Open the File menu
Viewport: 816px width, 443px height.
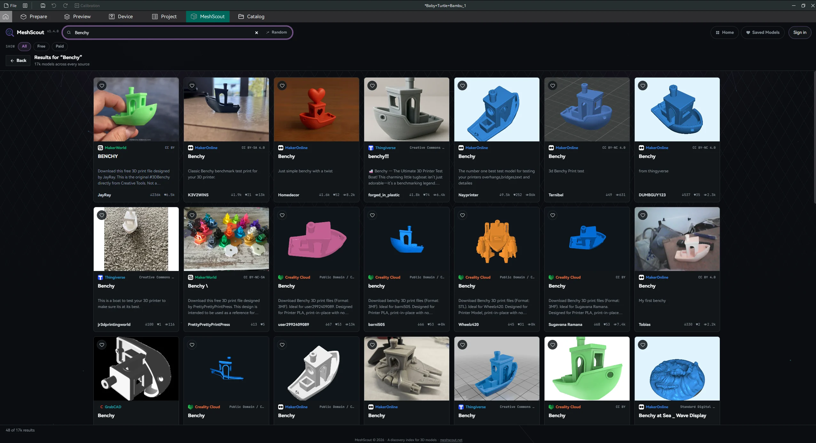click(x=10, y=5)
